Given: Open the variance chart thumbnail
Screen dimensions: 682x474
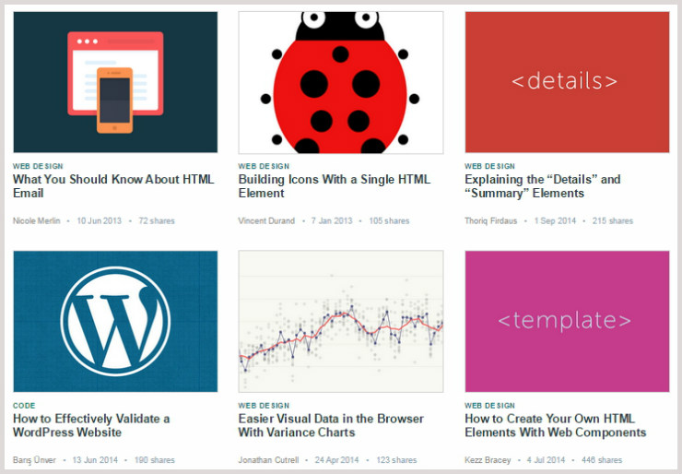Looking at the screenshot, I should (x=341, y=321).
